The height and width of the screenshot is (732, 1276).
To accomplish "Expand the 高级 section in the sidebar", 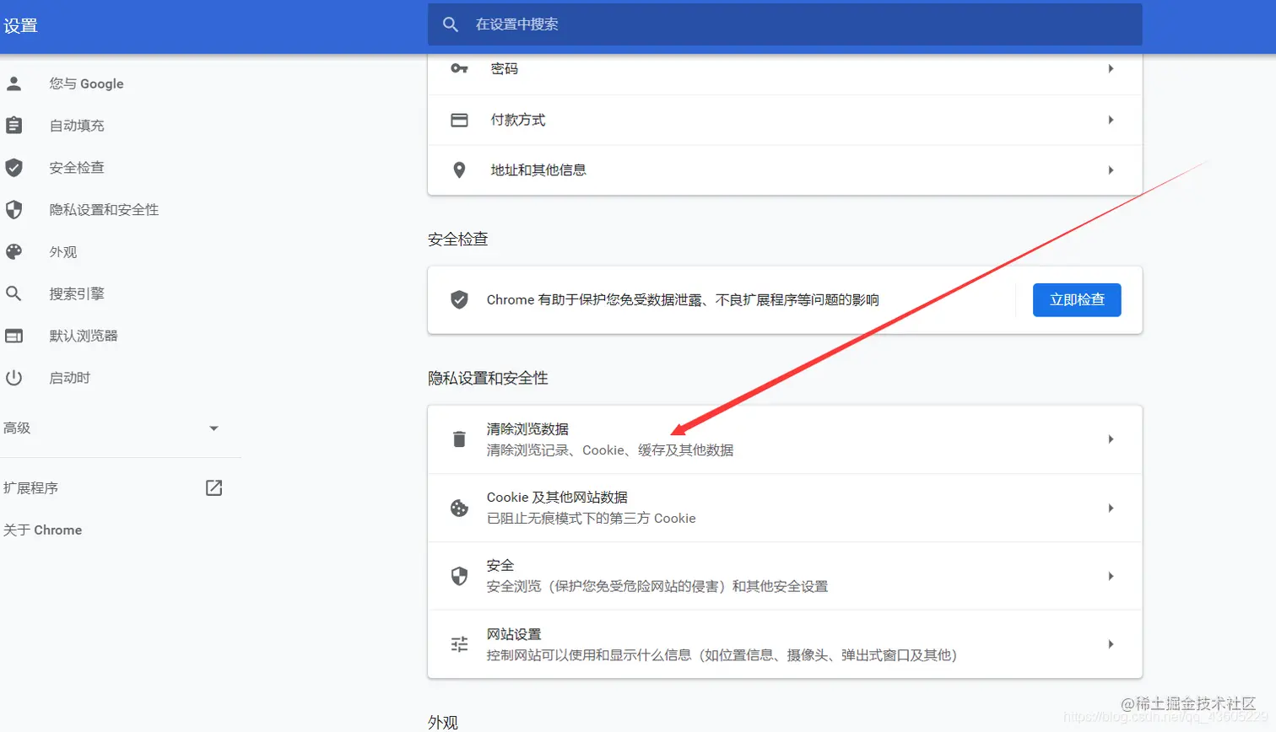I will (214, 428).
